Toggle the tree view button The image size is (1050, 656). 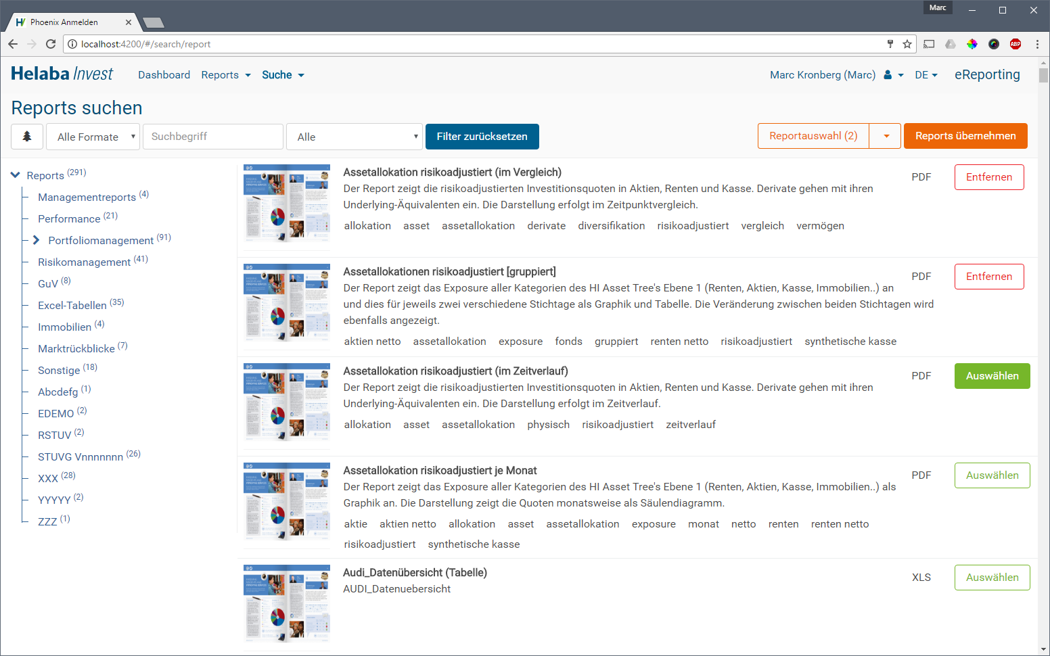[x=27, y=137]
